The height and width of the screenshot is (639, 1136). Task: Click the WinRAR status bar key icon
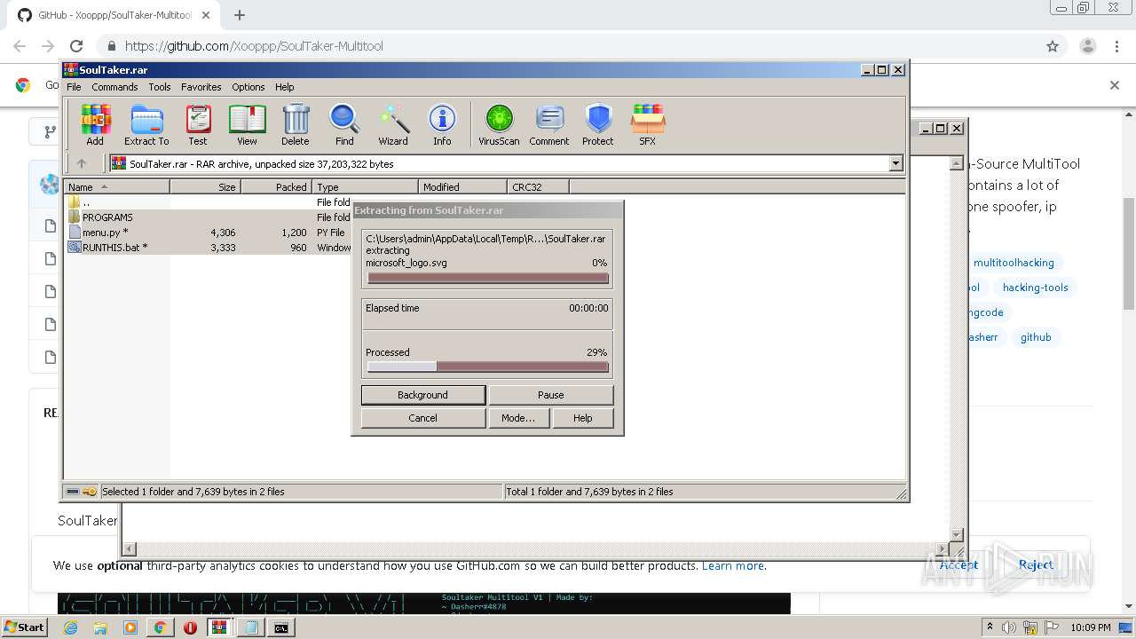tap(90, 492)
